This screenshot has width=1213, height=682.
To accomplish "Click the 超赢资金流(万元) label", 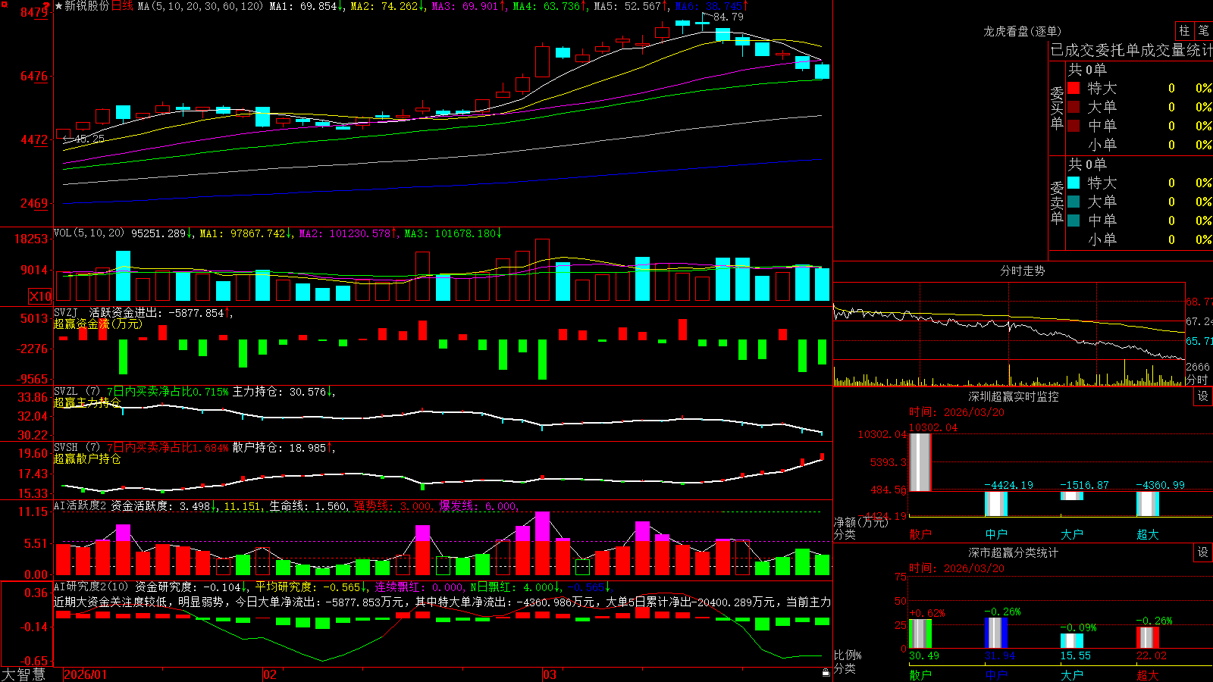I will tap(98, 324).
